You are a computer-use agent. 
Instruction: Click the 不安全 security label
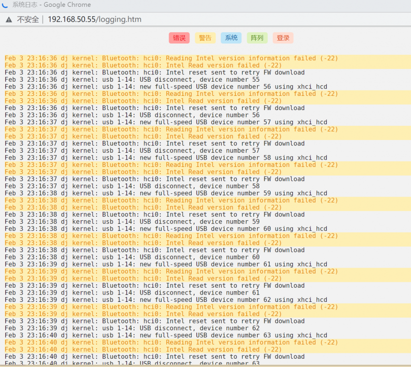28,20
